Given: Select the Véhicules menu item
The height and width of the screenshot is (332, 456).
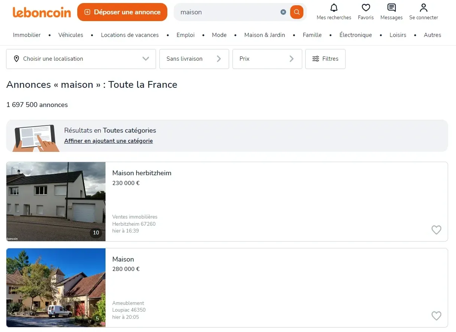Looking at the screenshot, I should point(70,35).
